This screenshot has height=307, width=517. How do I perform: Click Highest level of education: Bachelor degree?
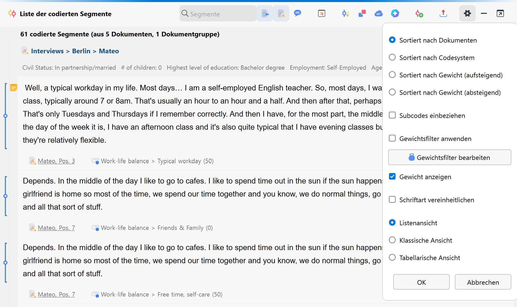[x=226, y=68]
